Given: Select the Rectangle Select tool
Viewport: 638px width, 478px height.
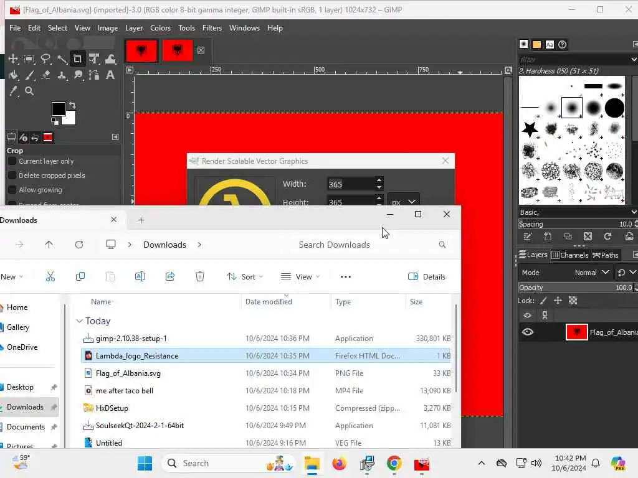Looking at the screenshot, I should tap(29, 59).
